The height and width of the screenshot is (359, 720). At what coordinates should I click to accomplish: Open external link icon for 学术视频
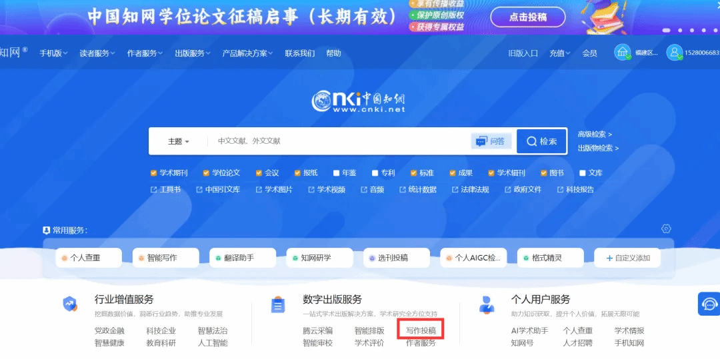tap(311, 189)
